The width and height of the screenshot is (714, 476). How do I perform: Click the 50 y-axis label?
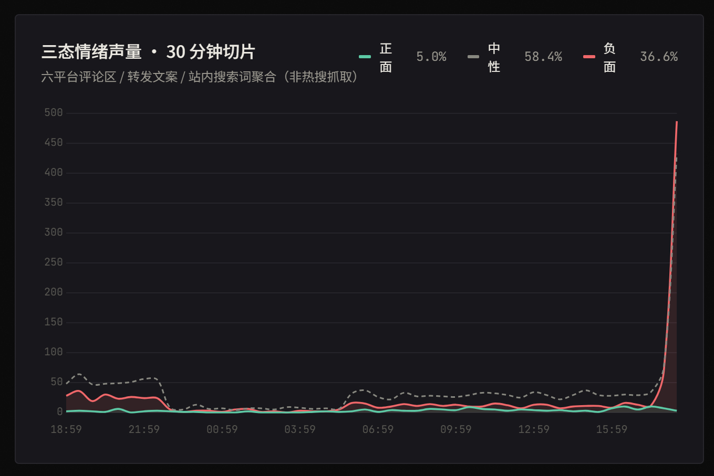point(57,382)
